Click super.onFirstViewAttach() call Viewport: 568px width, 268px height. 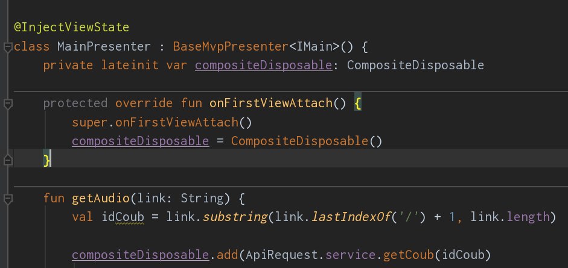[162, 122]
